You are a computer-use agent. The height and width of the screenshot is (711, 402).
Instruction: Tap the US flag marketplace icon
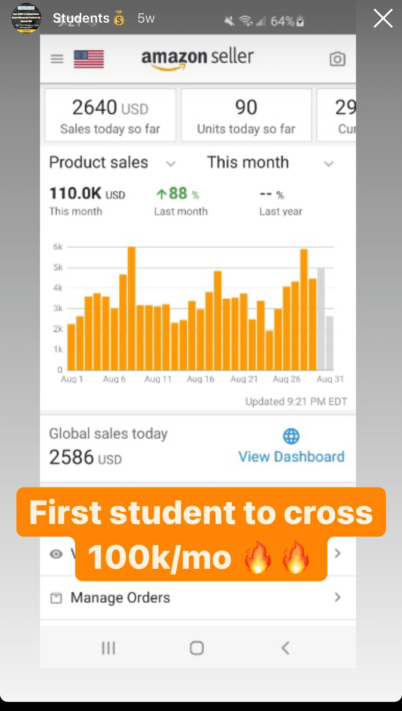tap(89, 59)
